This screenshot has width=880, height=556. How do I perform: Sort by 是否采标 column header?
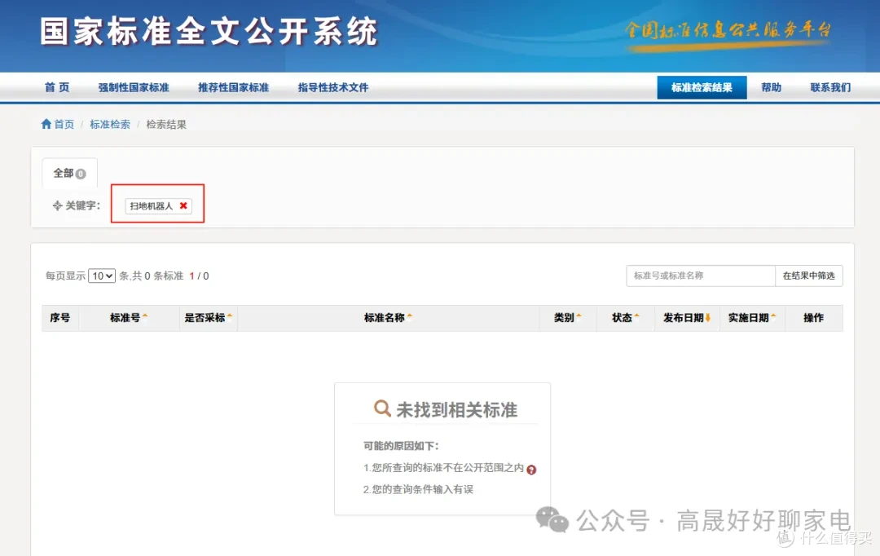pos(209,318)
